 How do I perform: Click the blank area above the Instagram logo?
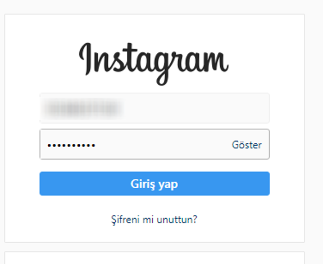click(154, 28)
